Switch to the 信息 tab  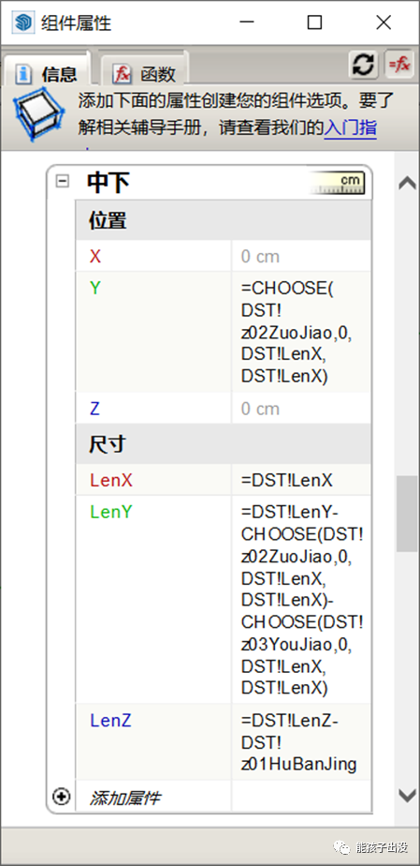tap(46, 73)
